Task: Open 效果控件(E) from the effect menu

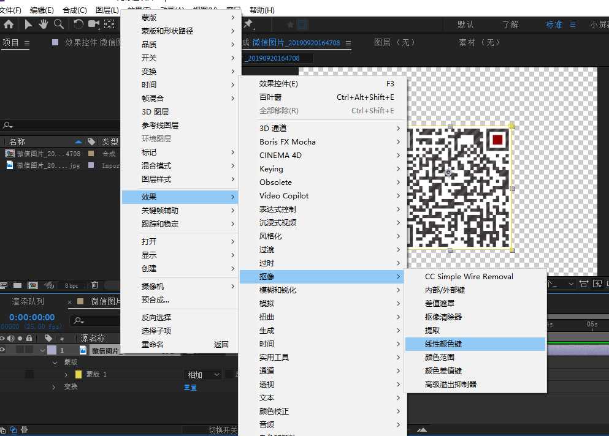Action: tap(323, 84)
